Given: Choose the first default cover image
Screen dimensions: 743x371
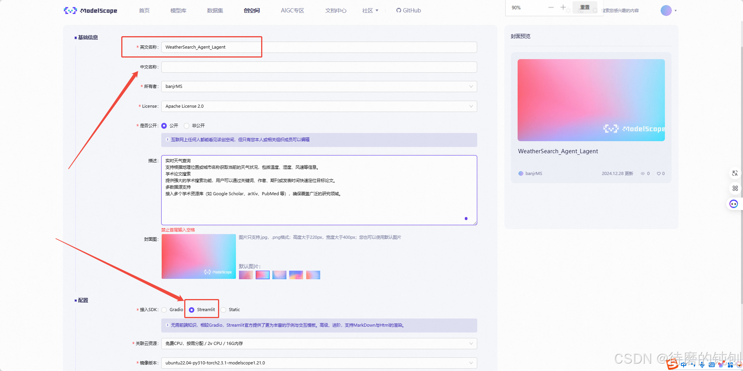Looking at the screenshot, I should click(x=246, y=275).
